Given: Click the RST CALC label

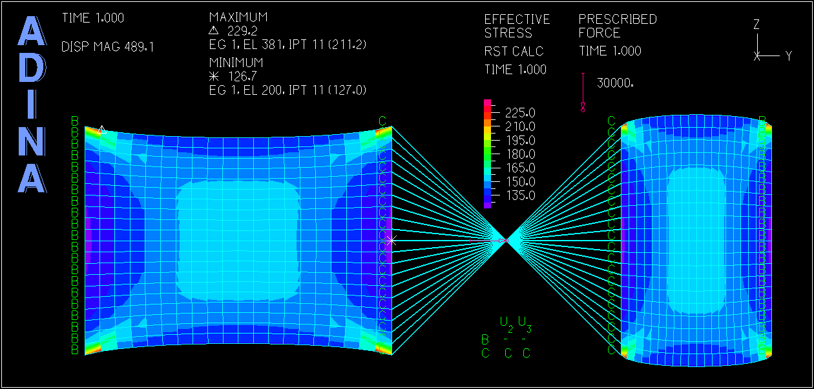Looking at the screenshot, I should click(514, 52).
